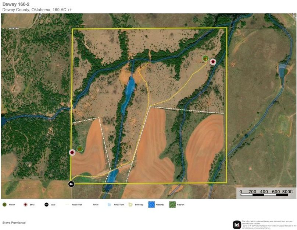Screen dimensions: 297x230
Task: Click the Land id logo
Action: [x=237, y=224]
